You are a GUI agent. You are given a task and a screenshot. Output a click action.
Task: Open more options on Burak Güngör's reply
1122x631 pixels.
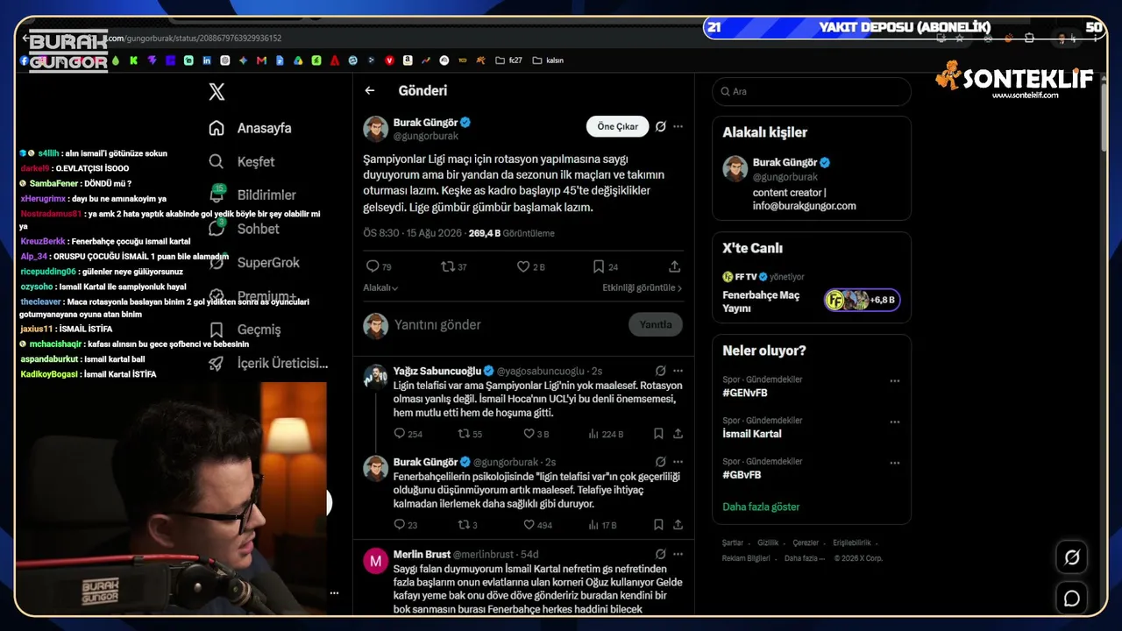[x=678, y=462]
